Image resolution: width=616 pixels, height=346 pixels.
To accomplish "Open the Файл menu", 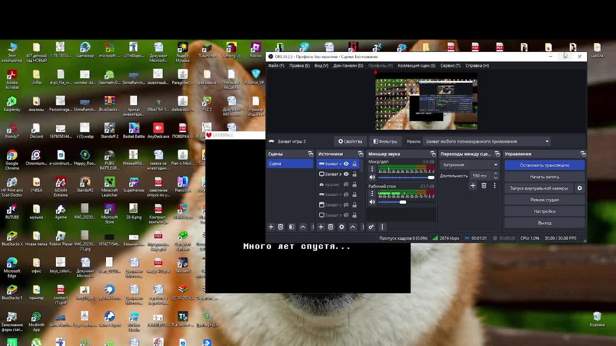I will [x=276, y=65].
